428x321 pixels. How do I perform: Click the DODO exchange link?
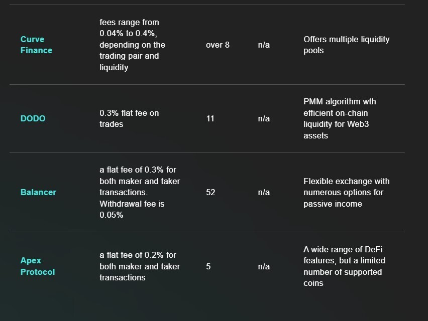(x=33, y=118)
